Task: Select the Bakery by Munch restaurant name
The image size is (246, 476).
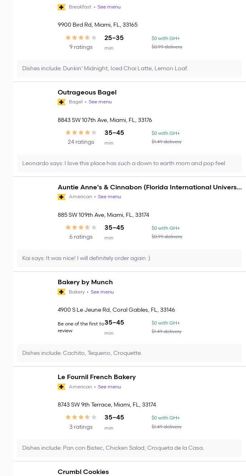Action: pyautogui.click(x=85, y=282)
